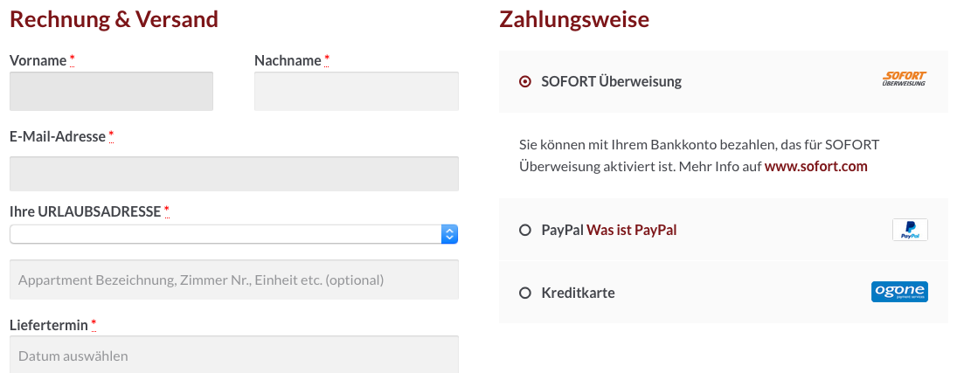Click the SOFORT Überweisung logo
This screenshot has width=957, height=373.
(905, 78)
